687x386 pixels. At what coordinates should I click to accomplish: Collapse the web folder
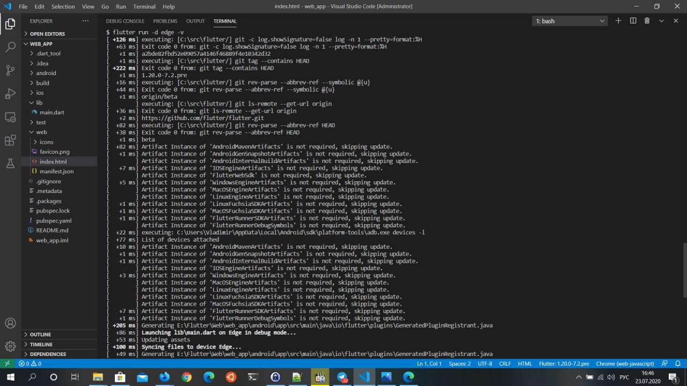pos(60,132)
